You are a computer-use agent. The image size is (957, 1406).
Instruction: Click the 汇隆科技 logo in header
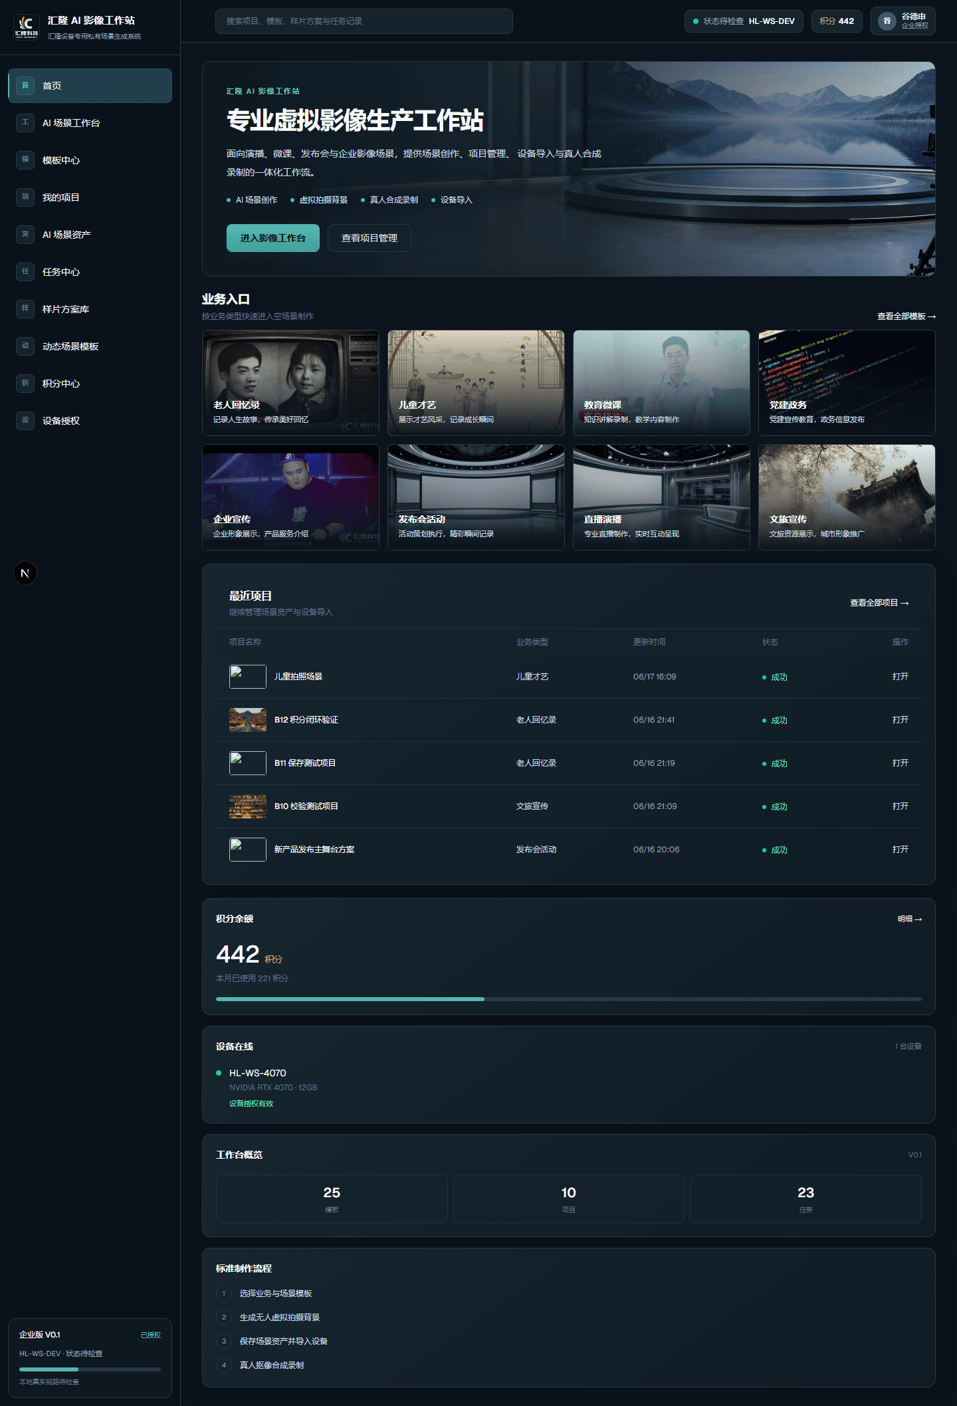(x=27, y=27)
